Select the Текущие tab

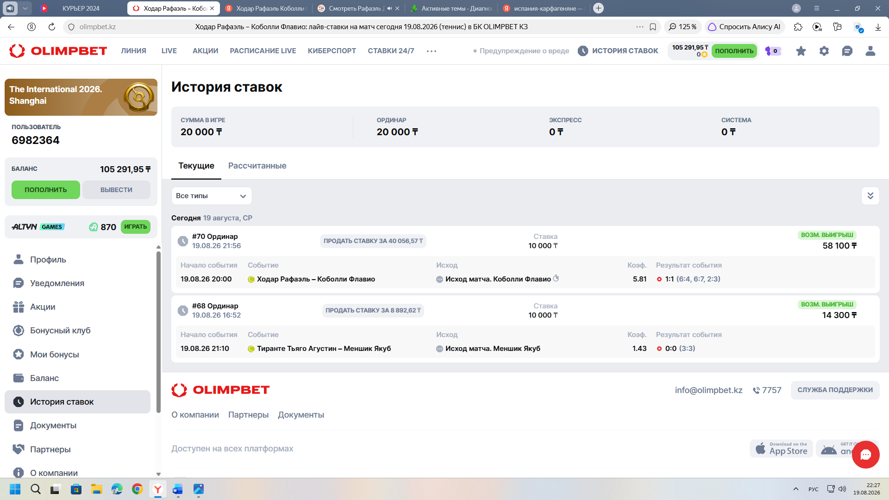(196, 166)
